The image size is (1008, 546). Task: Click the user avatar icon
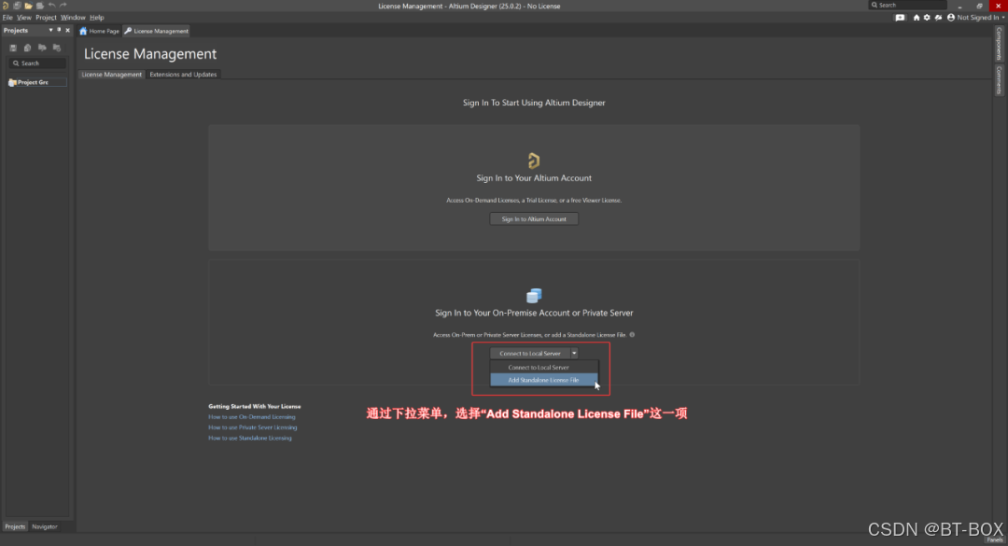click(951, 18)
